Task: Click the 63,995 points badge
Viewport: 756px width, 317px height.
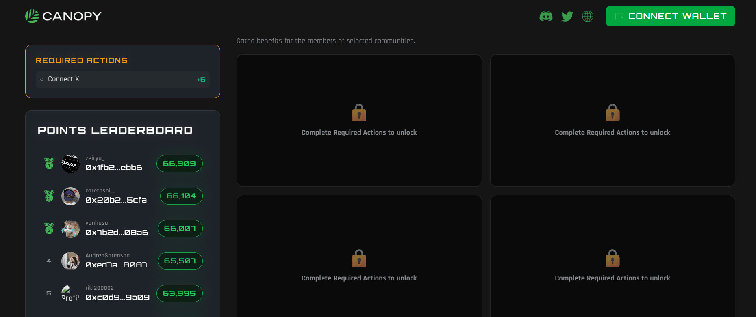Action: 180,293
